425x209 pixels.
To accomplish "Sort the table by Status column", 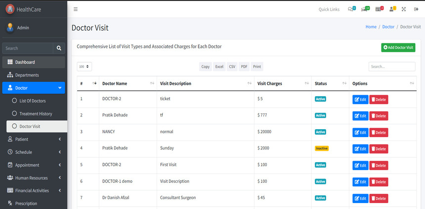I will [x=330, y=84].
